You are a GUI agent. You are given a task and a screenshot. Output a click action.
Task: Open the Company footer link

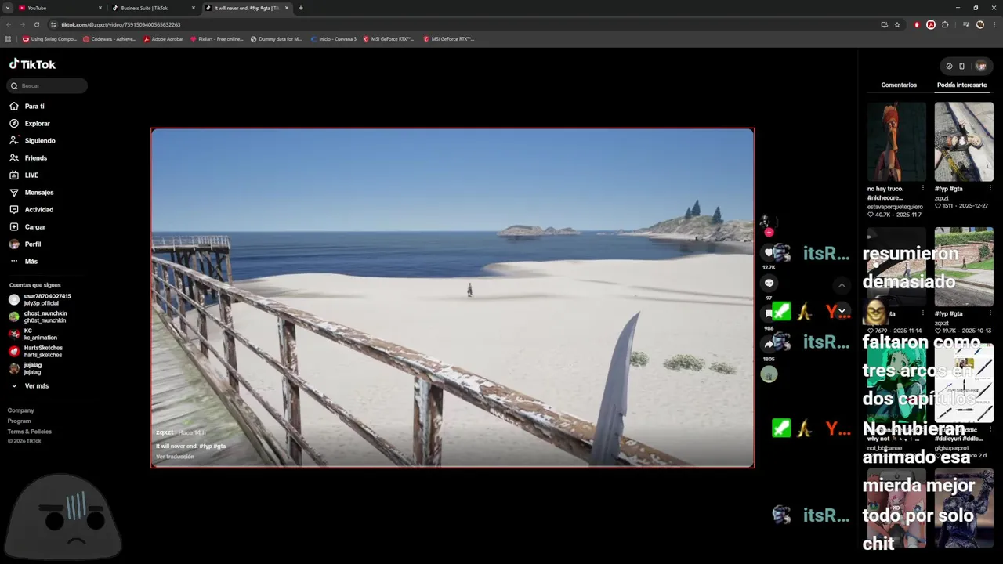20,410
